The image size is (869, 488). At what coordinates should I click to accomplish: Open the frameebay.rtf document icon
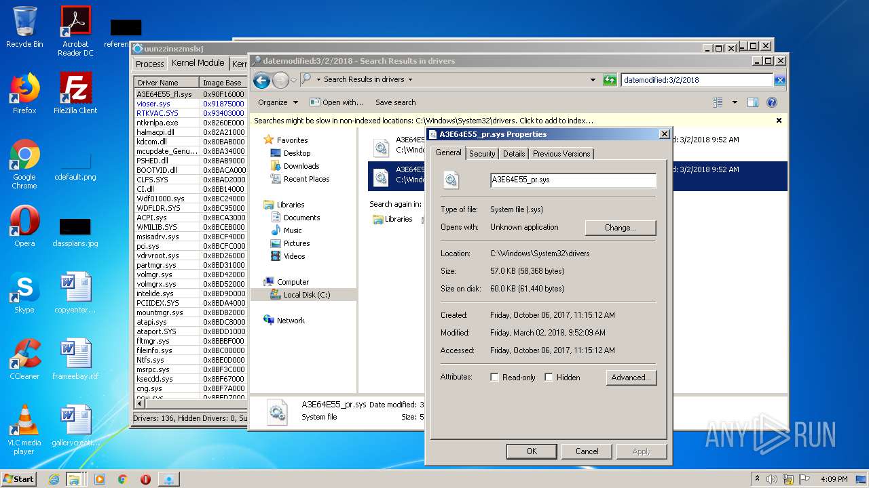[75, 359]
